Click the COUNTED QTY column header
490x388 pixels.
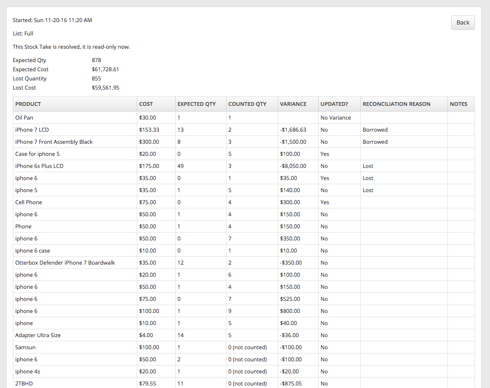pos(247,104)
